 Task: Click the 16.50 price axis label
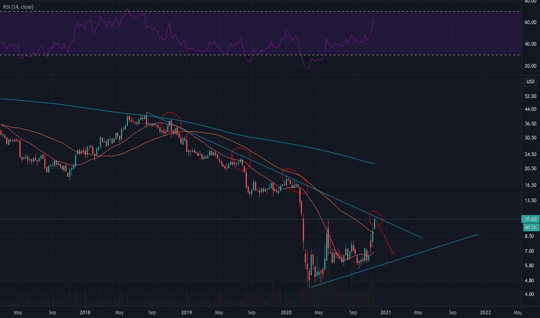click(530, 185)
